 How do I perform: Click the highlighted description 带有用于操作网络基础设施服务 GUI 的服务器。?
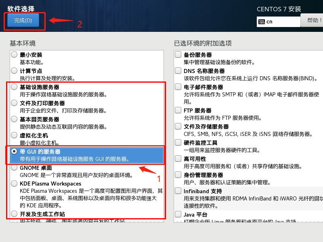[75, 159]
